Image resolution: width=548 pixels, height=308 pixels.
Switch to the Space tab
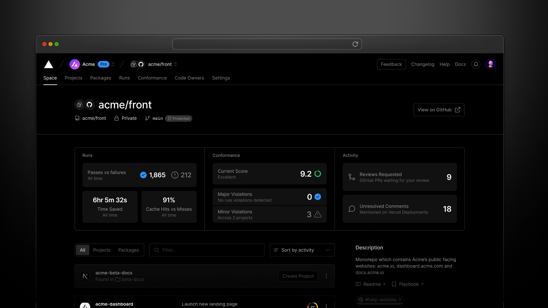click(x=50, y=78)
